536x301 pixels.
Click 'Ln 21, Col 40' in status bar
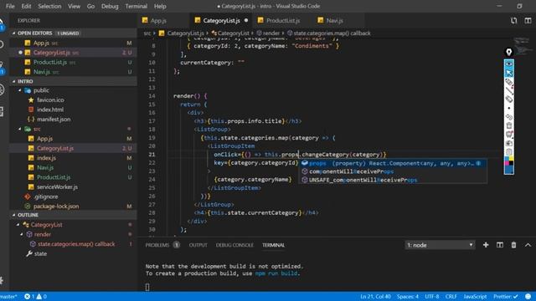click(x=375, y=297)
